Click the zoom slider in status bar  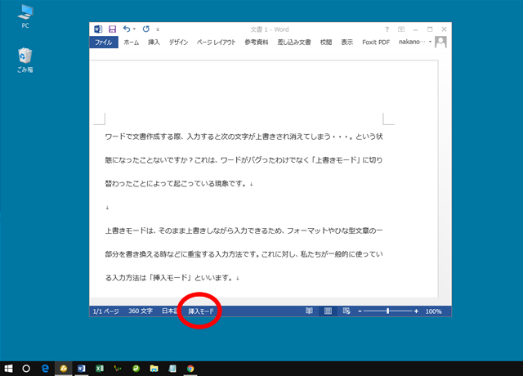tap(388, 311)
